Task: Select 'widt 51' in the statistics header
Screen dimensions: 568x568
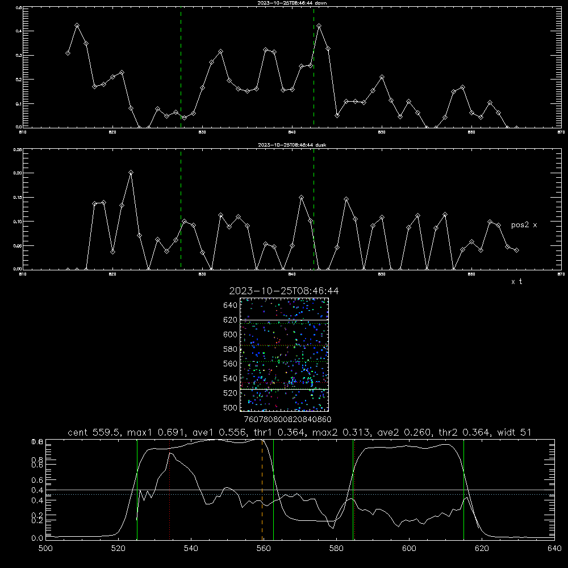Action: coord(514,432)
